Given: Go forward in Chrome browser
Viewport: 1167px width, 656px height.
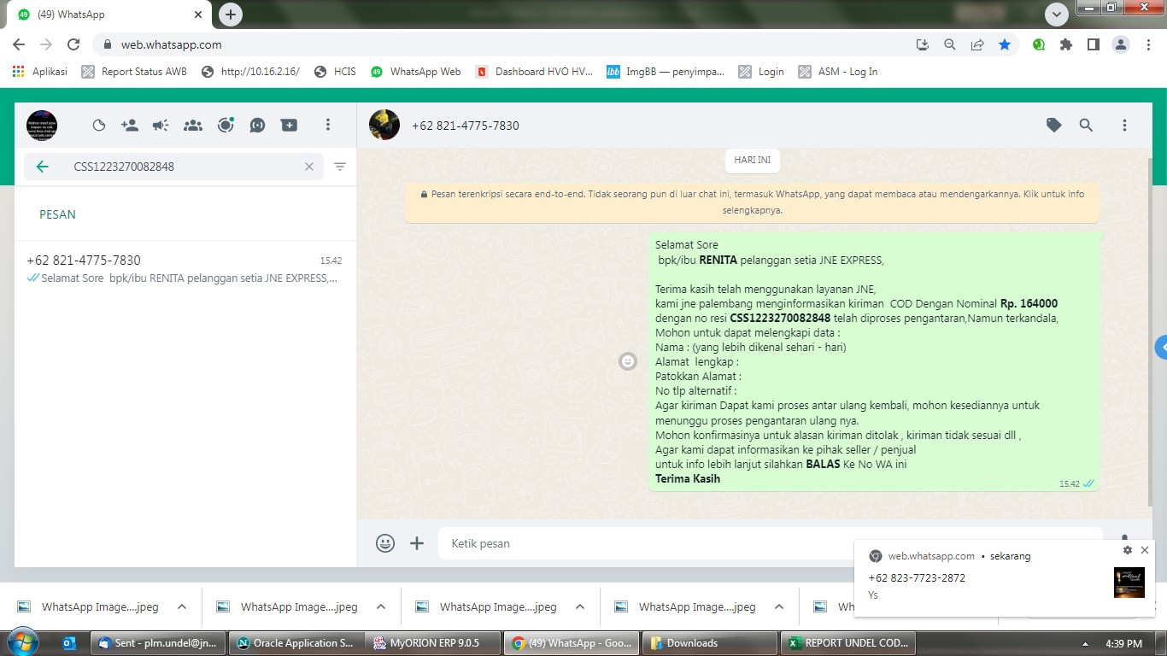Looking at the screenshot, I should 46,44.
